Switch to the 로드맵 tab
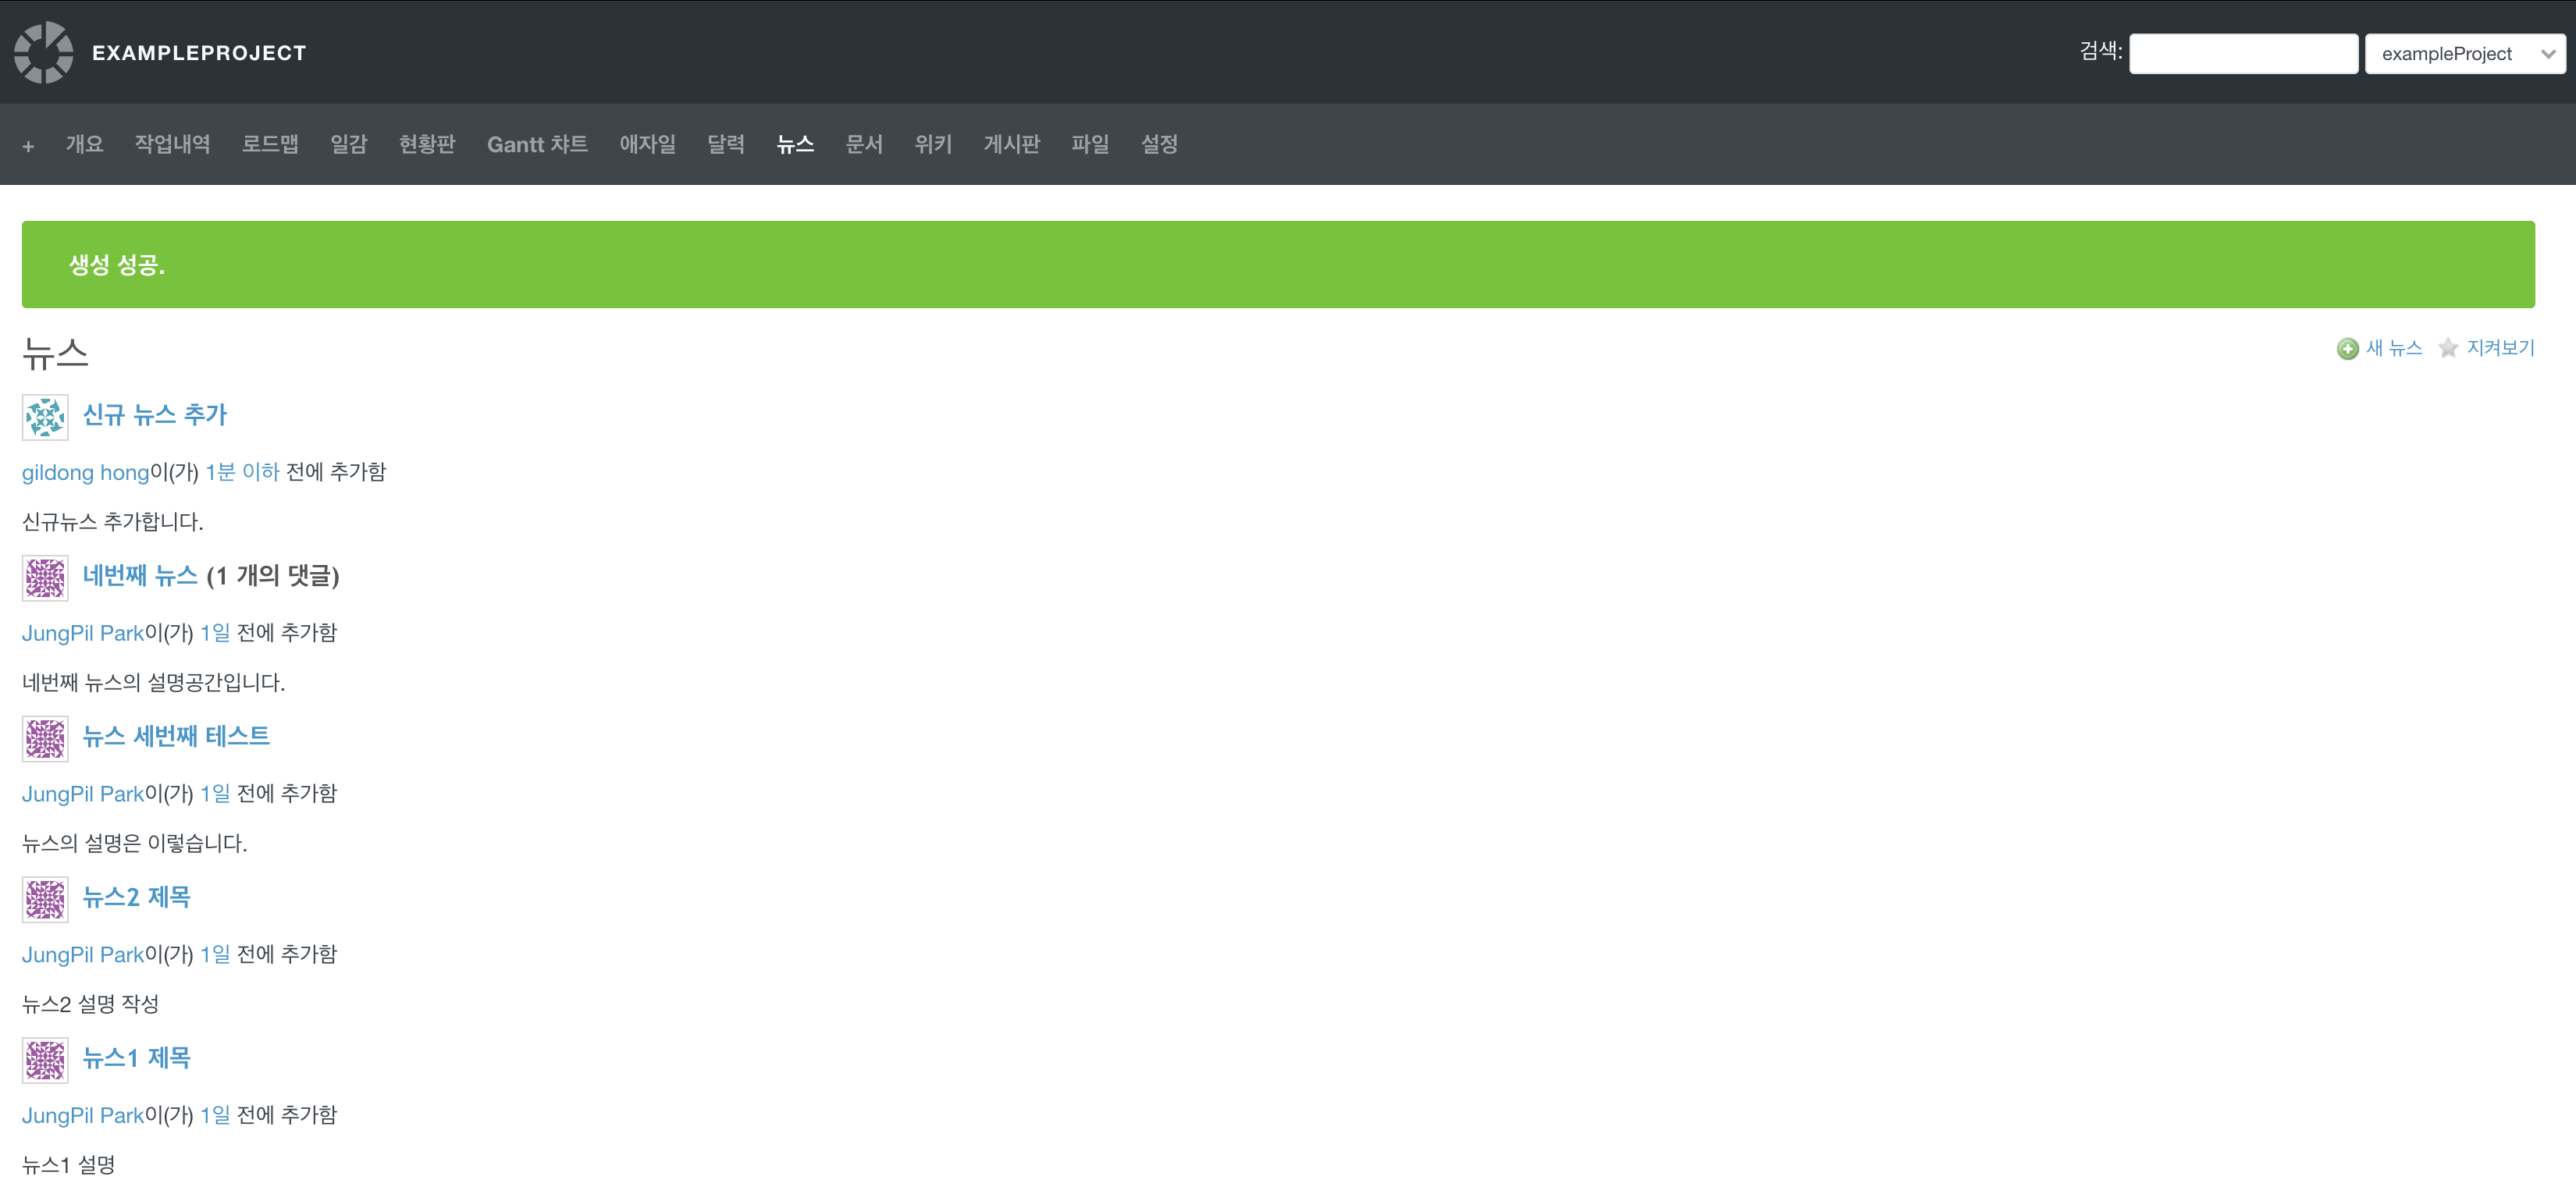This screenshot has width=2576, height=1194. point(270,145)
